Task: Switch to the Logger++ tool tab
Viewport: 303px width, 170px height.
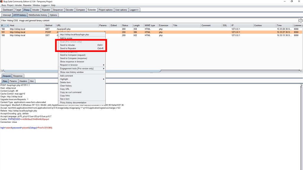Action: point(134,10)
